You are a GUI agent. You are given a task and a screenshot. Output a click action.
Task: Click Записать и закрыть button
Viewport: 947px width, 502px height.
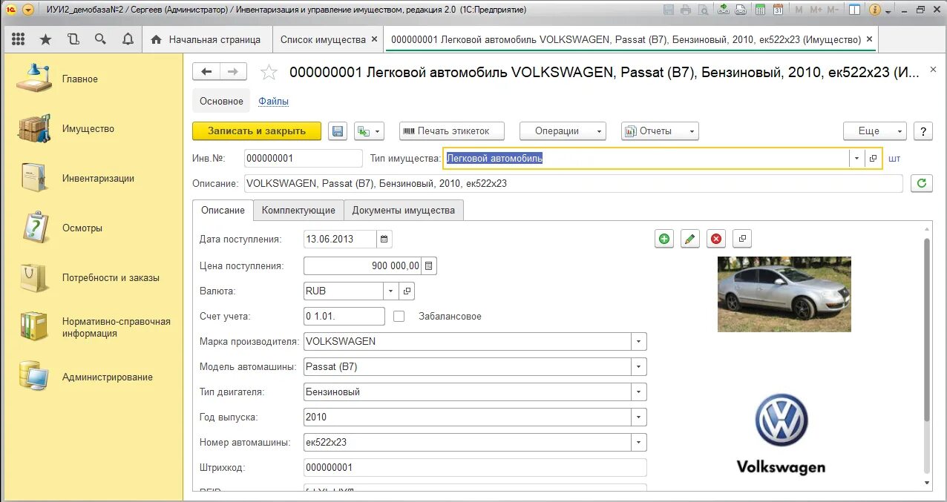coord(257,131)
